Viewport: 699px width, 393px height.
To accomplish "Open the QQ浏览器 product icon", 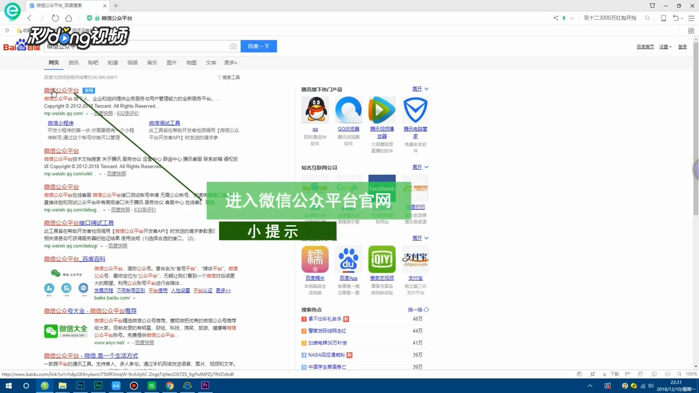I will pos(348,110).
